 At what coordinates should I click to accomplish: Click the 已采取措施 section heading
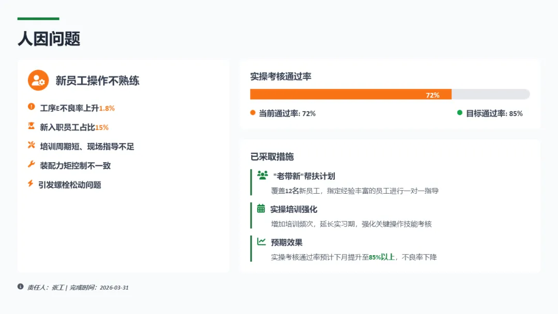point(272,156)
